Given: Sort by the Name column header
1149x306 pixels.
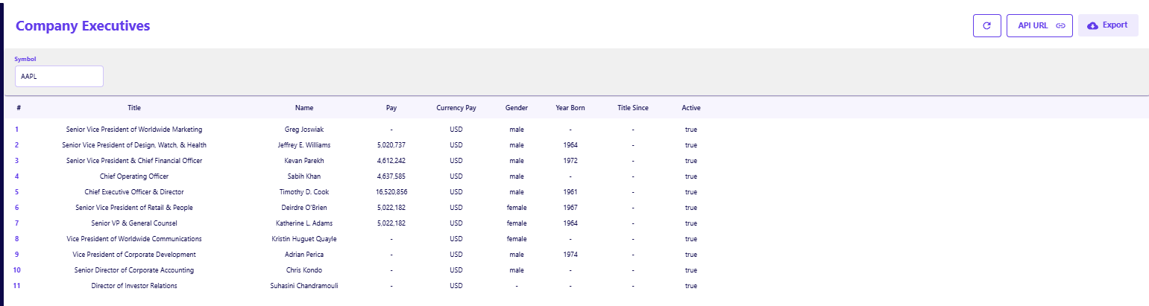Looking at the screenshot, I should coord(304,108).
